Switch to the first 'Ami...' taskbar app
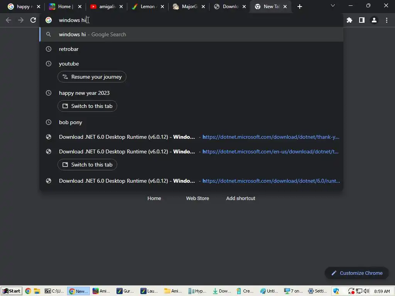The image size is (395, 296). point(102,291)
